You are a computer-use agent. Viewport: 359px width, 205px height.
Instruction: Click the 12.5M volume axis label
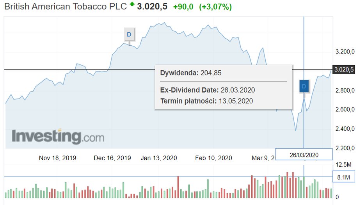(344, 164)
